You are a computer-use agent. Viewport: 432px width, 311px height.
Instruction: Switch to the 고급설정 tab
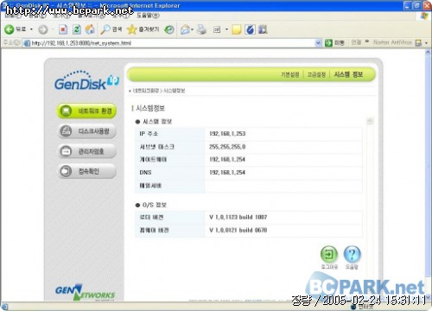coord(316,74)
